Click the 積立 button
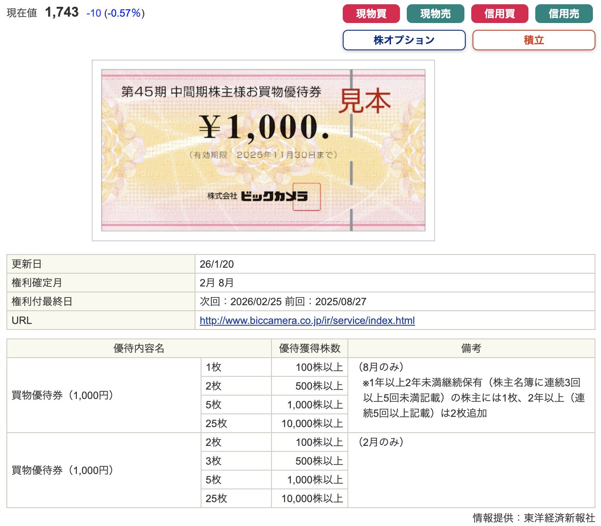 coord(534,40)
